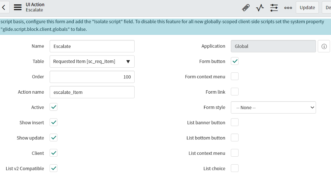This screenshot has width=331, height=174.
Task: Click inside the Name input field
Action: [92, 46]
